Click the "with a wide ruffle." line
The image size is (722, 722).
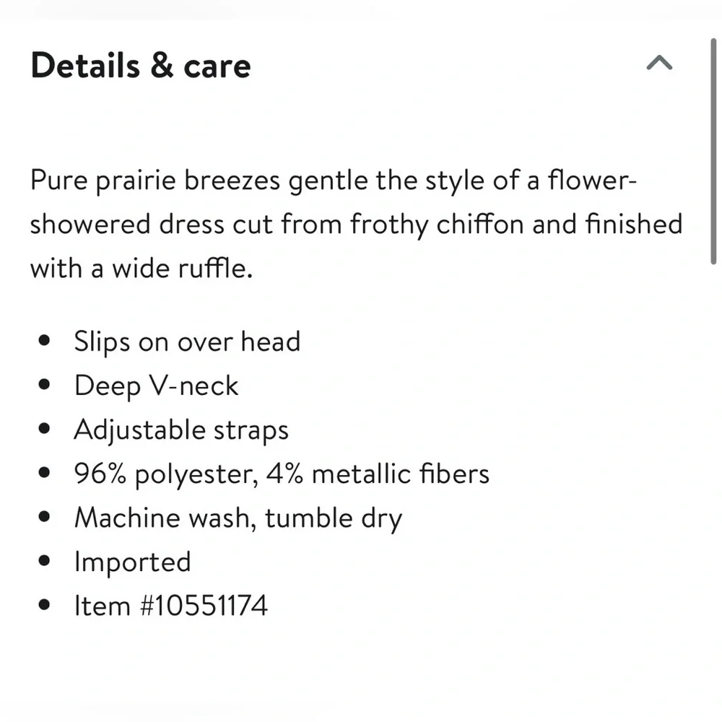pyautogui.click(x=141, y=269)
